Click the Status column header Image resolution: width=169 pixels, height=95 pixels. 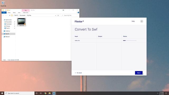tap(125, 36)
